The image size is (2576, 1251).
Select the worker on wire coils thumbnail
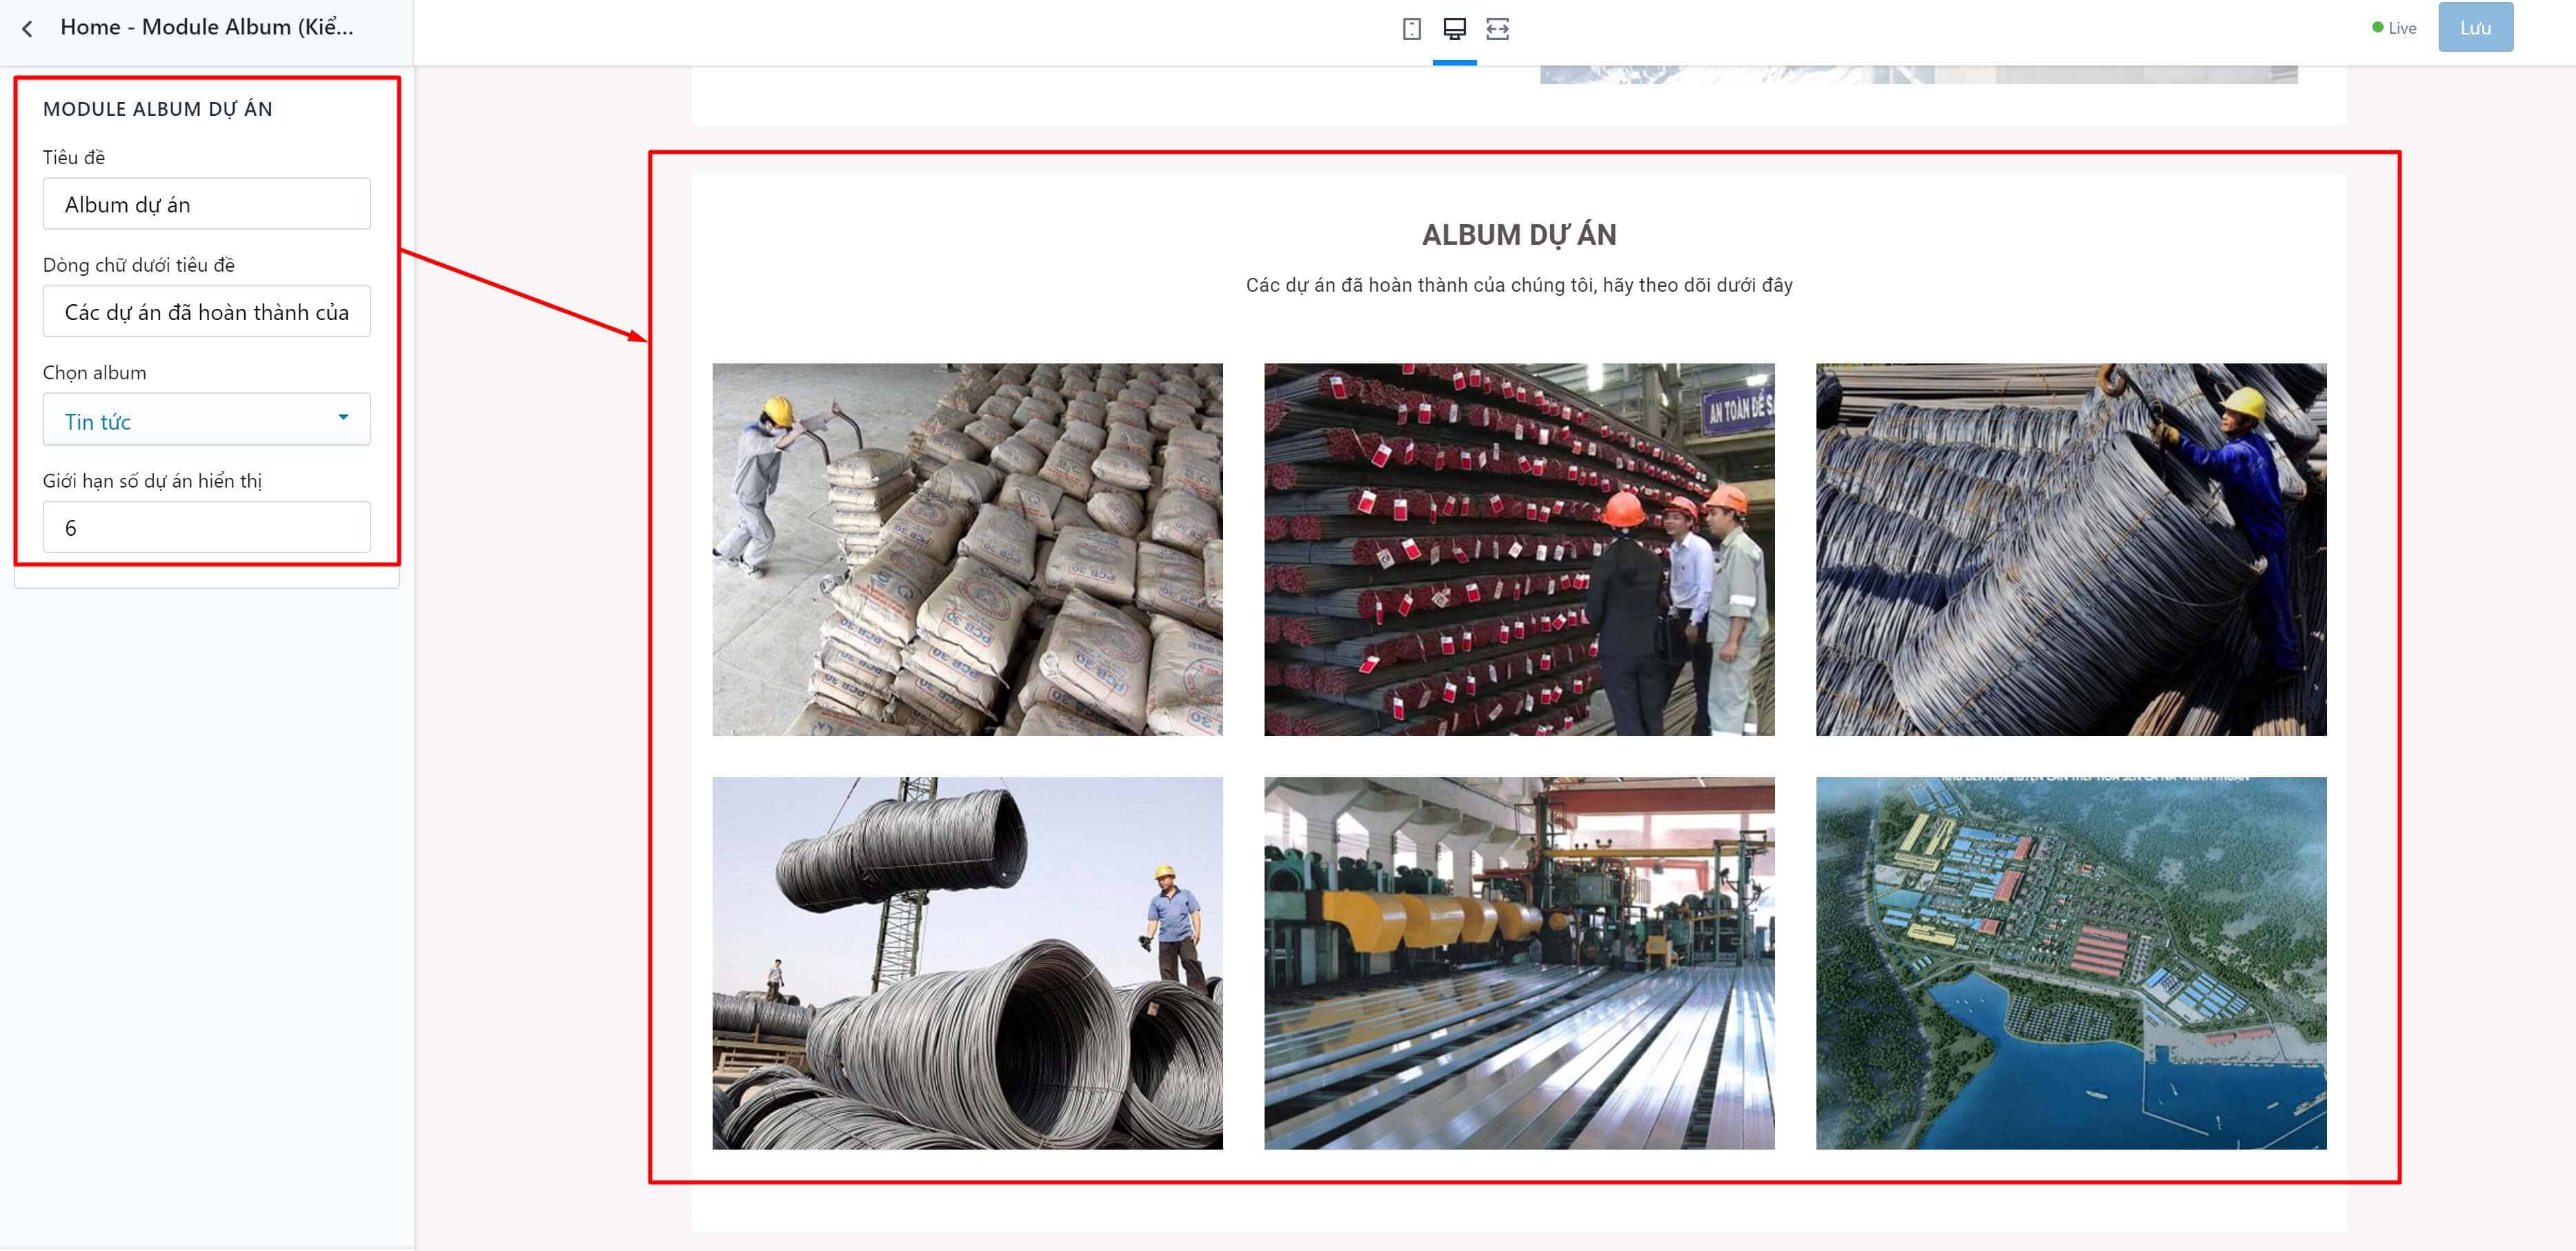(2071, 549)
